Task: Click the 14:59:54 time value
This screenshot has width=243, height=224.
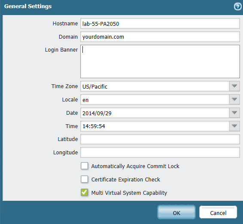Action: 94,126
